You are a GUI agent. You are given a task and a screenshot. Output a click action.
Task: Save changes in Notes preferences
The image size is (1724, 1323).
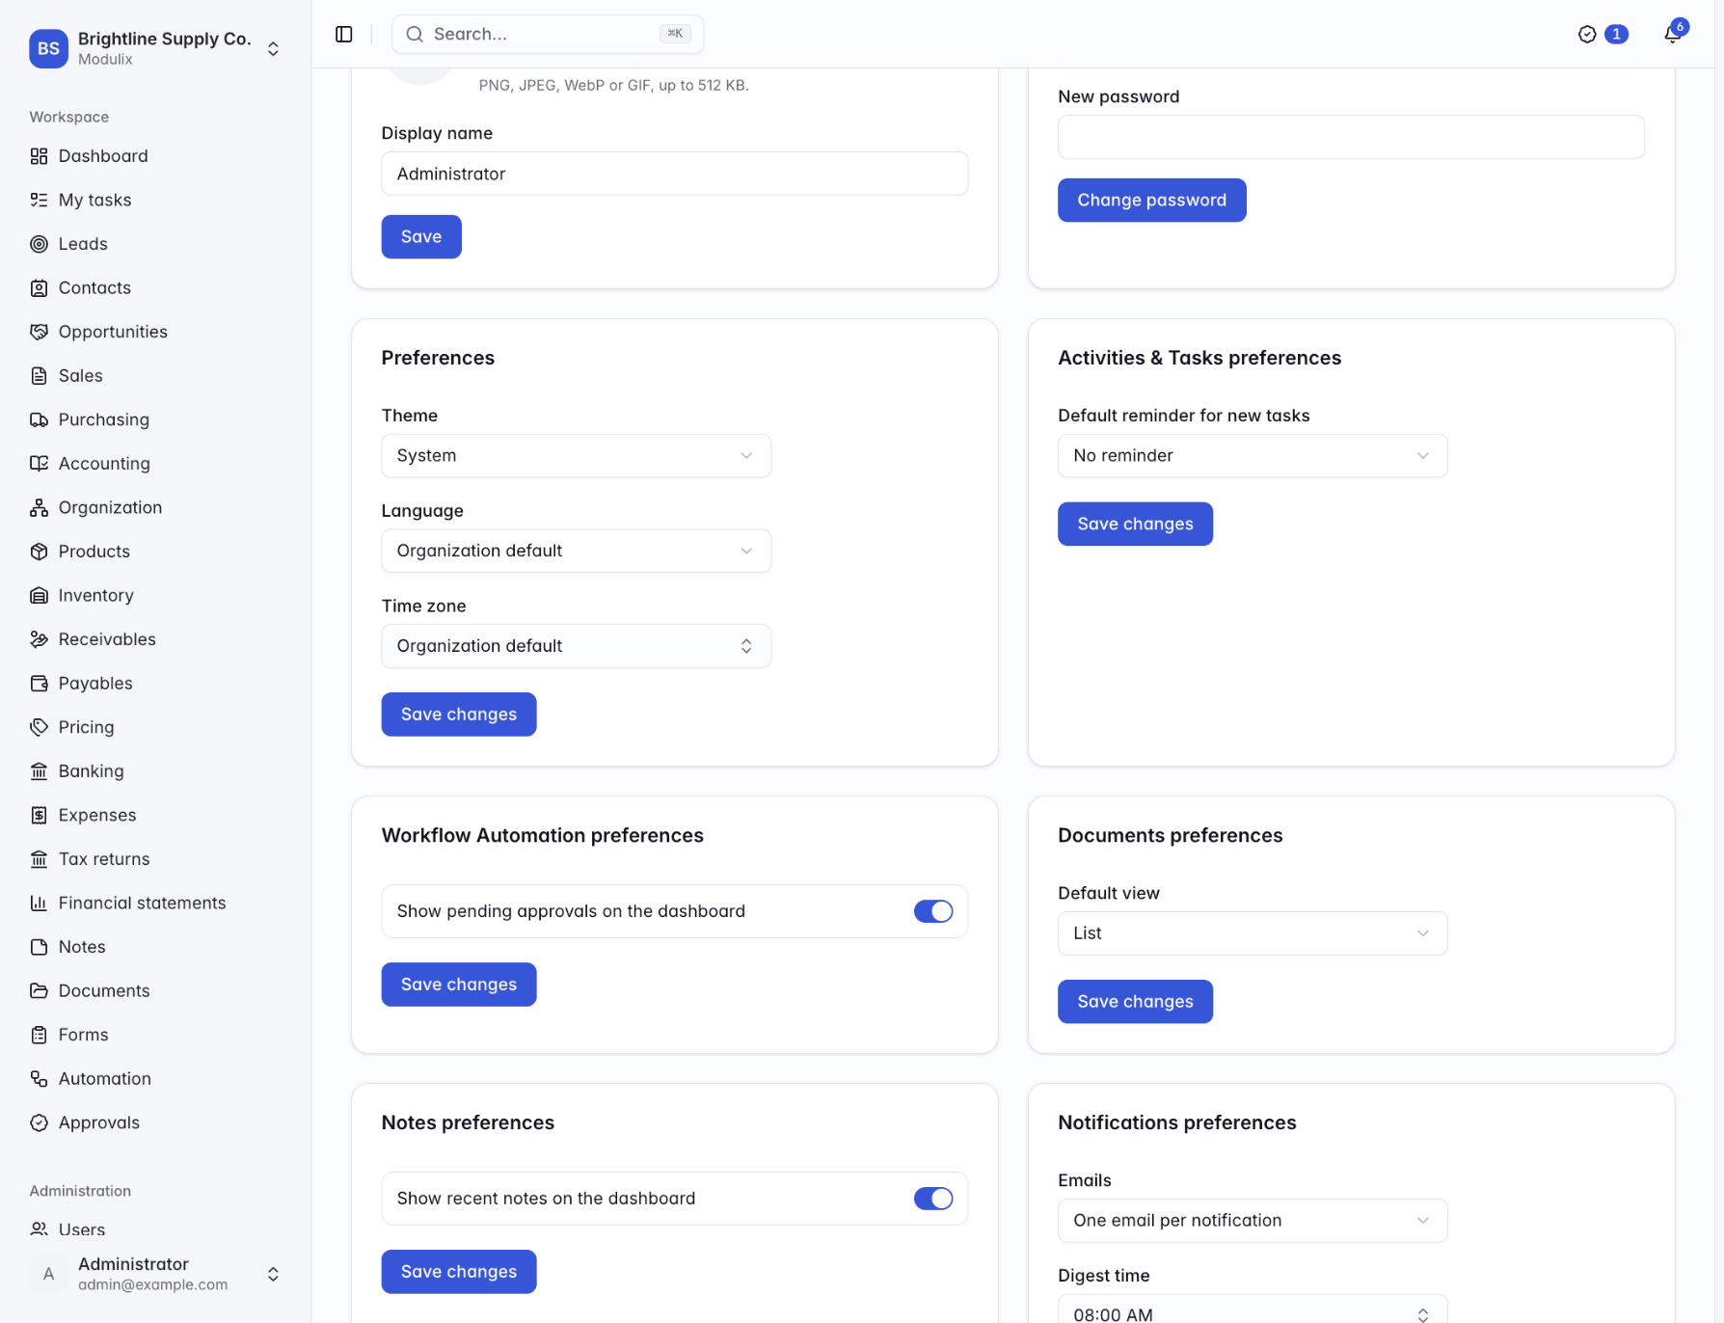tap(459, 1272)
